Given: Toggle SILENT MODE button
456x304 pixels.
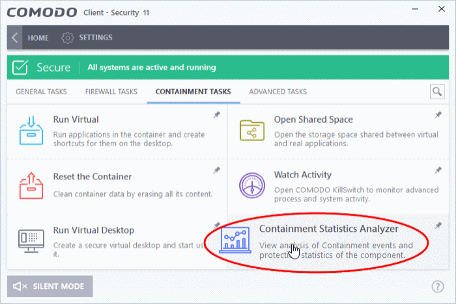Looking at the screenshot, I should [50, 286].
